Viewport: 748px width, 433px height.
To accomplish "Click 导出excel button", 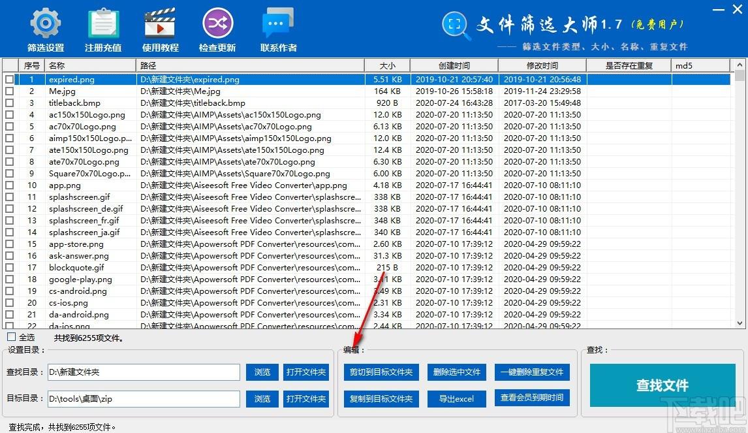I will (456, 398).
